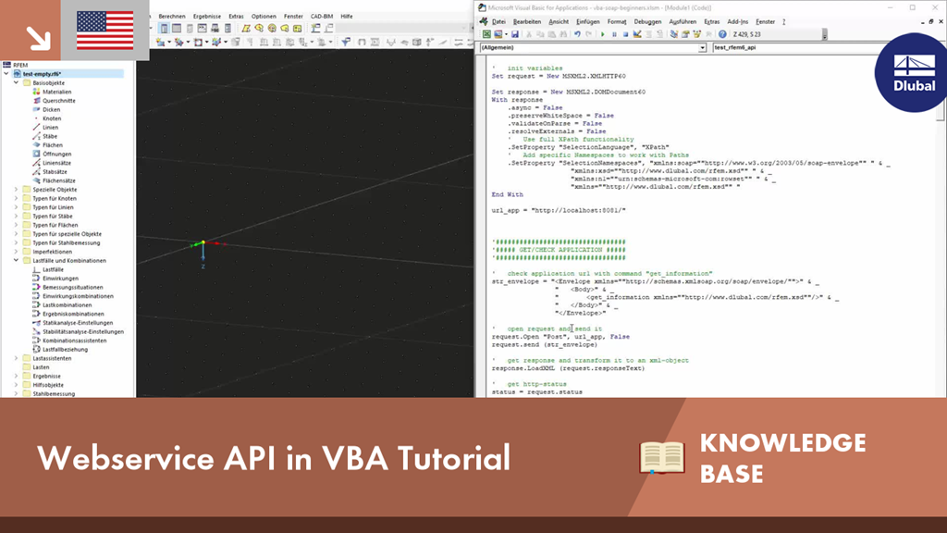
Task: Run the macro with green play icon
Action: click(603, 34)
